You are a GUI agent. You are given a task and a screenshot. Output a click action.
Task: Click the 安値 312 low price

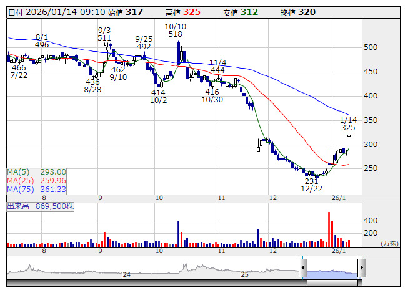point(241,12)
